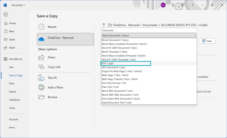Click the Add a Place globe icon

pos(42,87)
